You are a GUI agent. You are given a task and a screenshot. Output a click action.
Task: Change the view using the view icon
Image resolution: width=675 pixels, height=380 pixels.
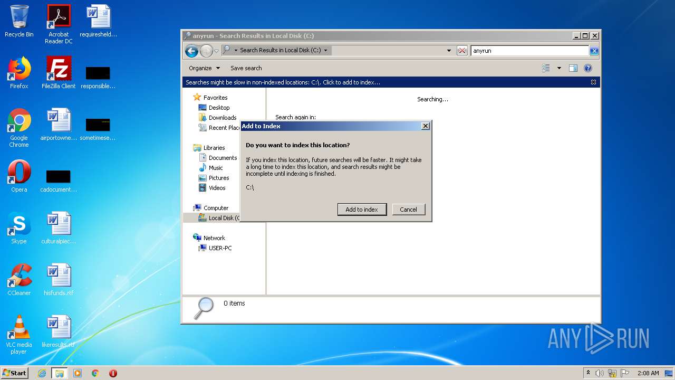(546, 68)
